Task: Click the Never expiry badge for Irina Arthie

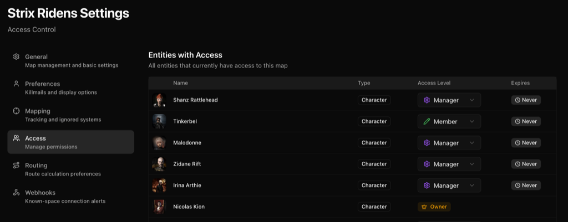Action: pyautogui.click(x=526, y=185)
